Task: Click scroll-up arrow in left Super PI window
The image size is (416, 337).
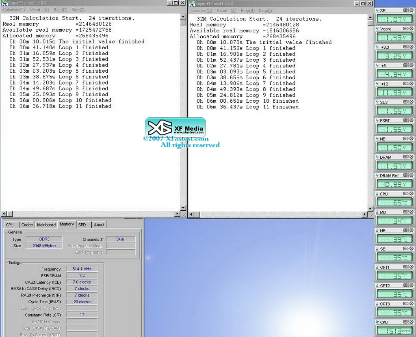Action: click(x=183, y=17)
